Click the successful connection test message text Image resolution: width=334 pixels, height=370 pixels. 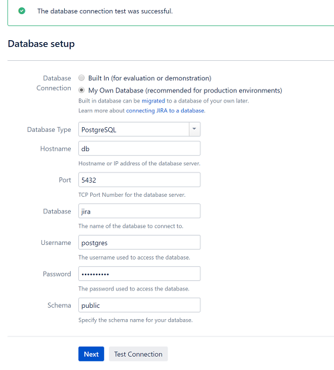click(x=105, y=11)
